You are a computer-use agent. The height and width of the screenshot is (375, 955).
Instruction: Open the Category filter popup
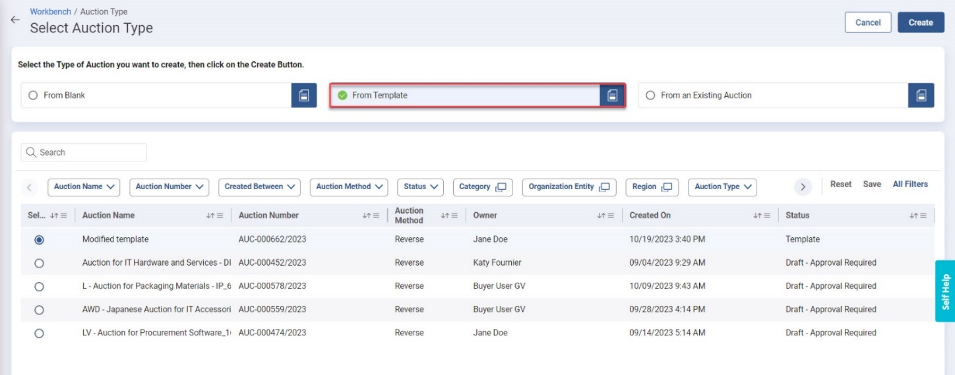coord(482,187)
